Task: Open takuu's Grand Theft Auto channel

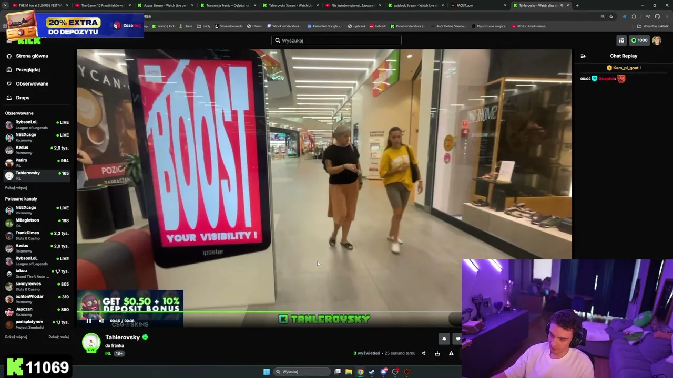Action: [x=37, y=274]
